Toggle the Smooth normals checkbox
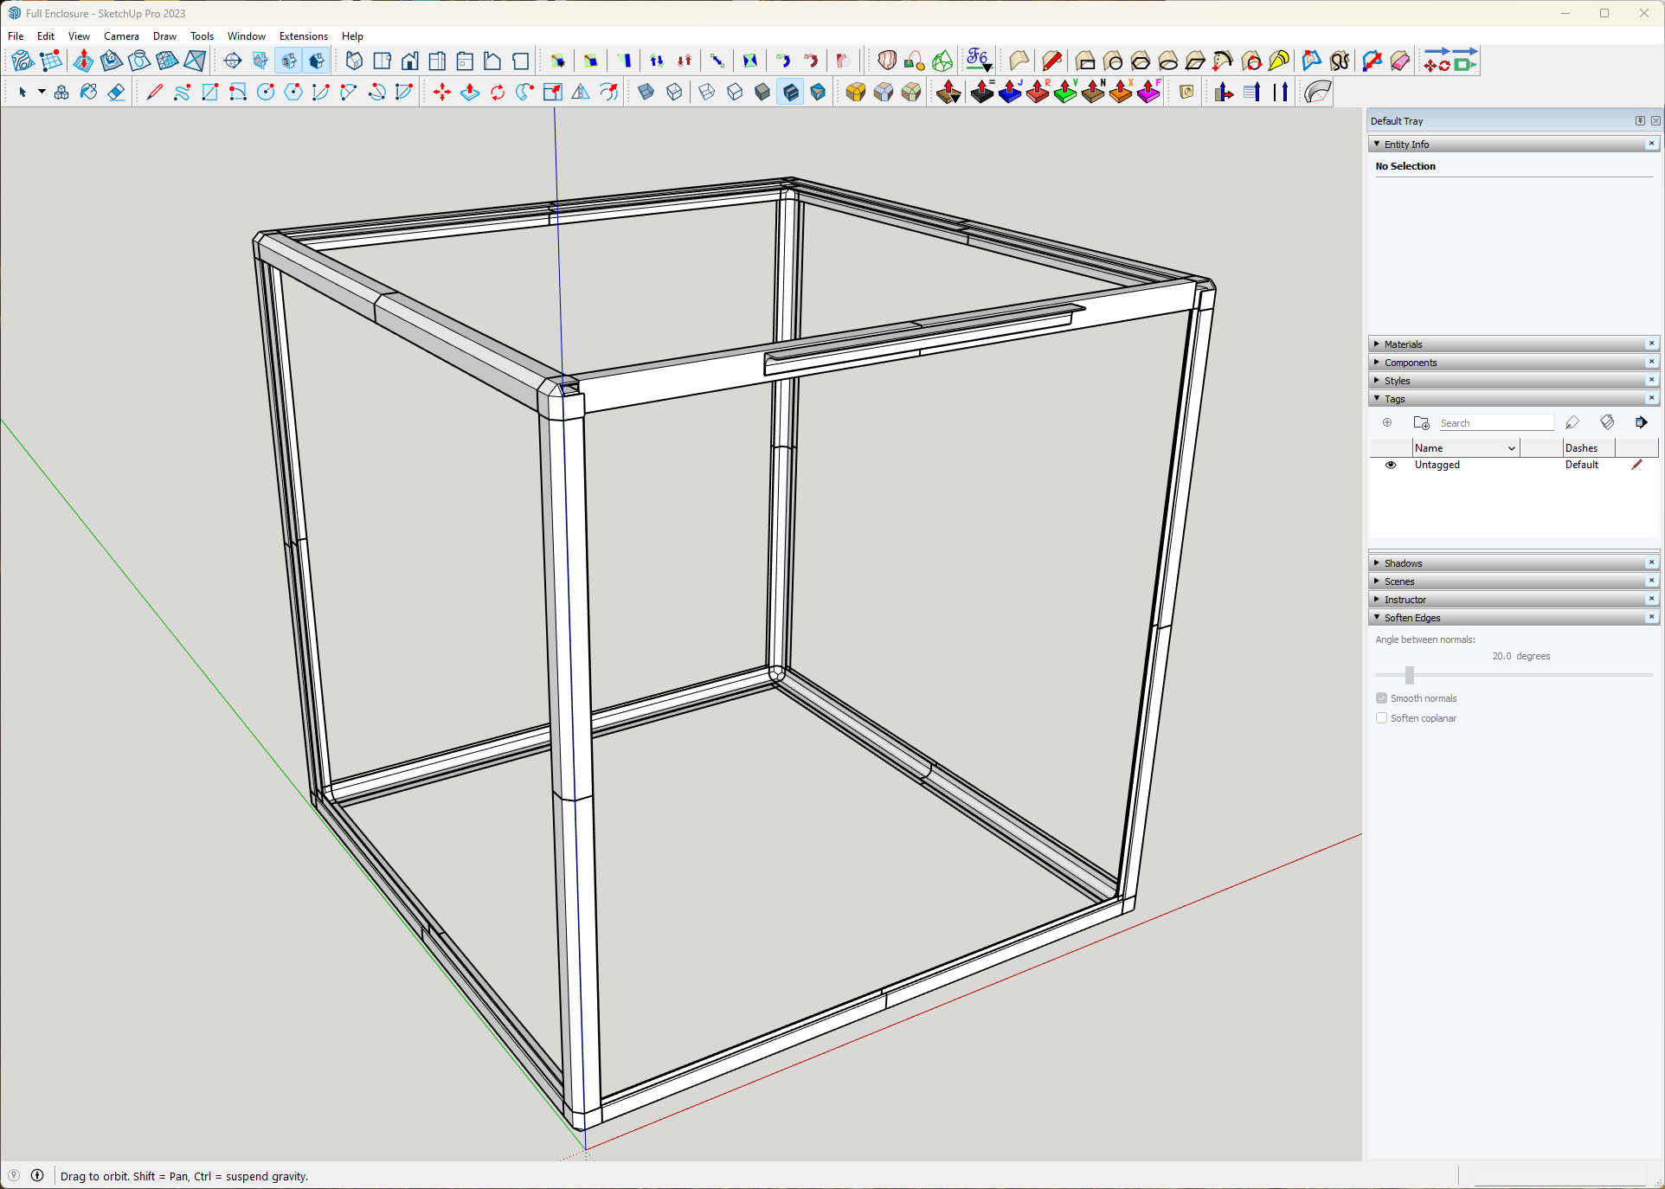Viewport: 1665px width, 1189px height. 1382,698
